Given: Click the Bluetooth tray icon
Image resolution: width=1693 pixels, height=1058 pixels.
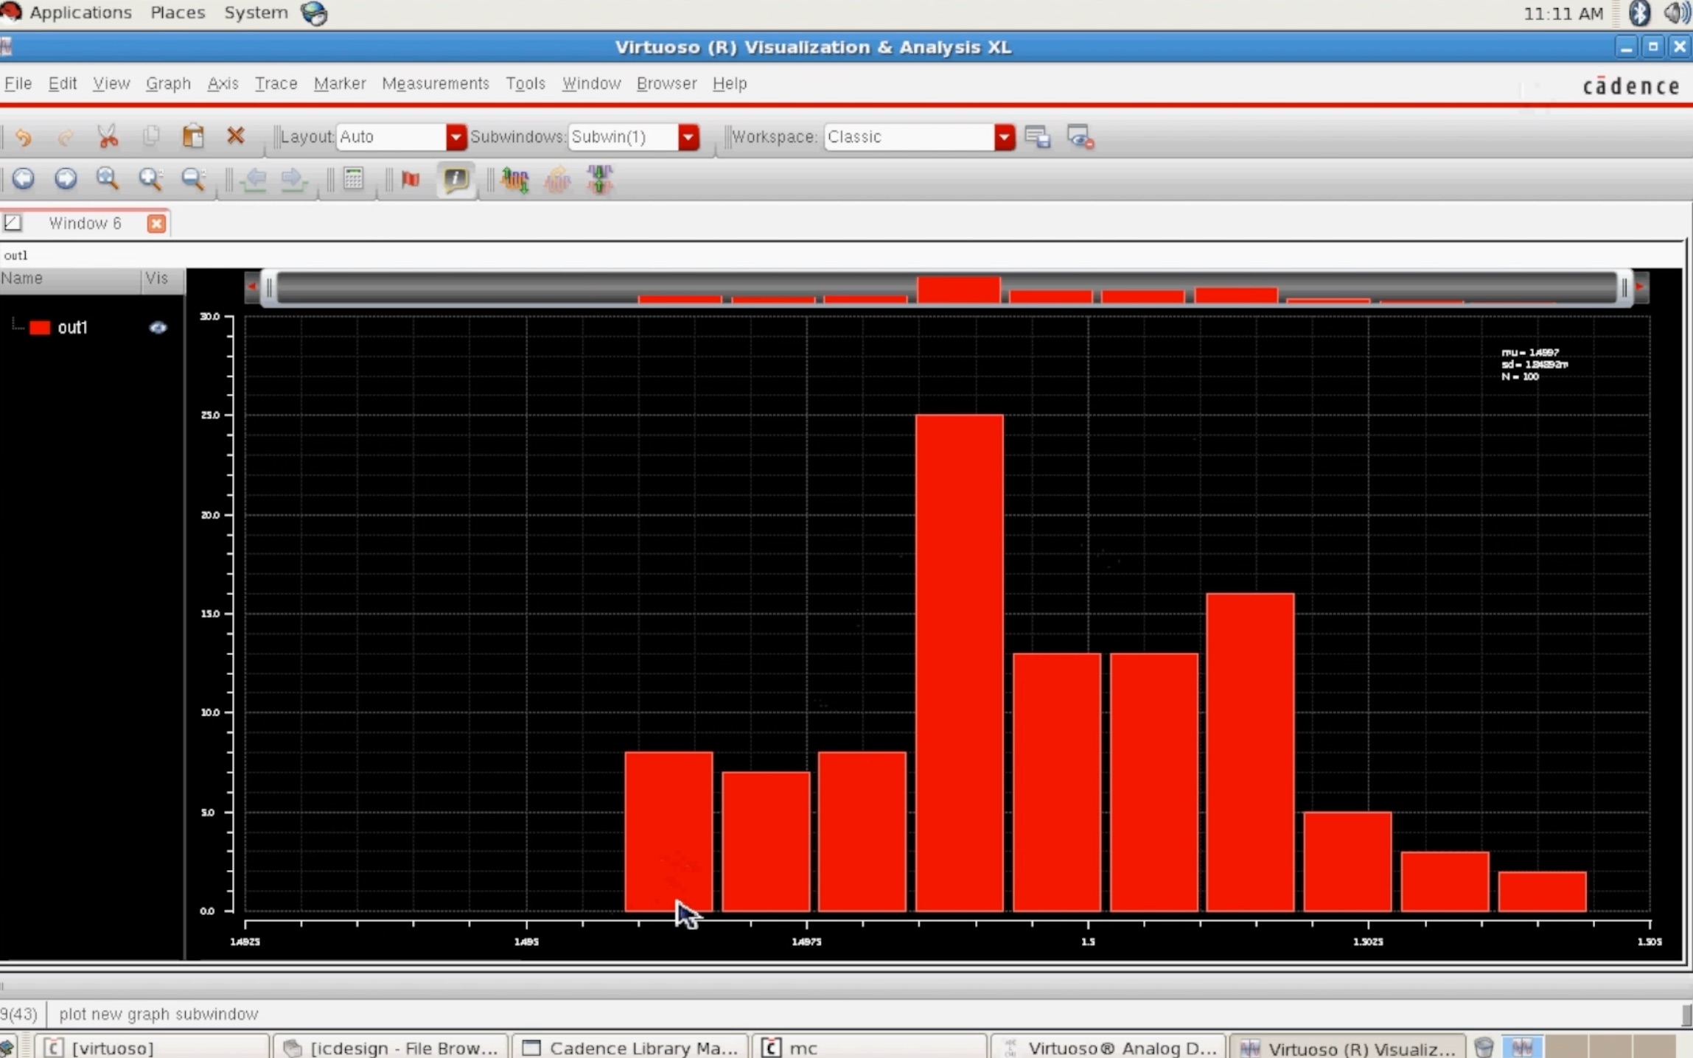Looking at the screenshot, I should pyautogui.click(x=1639, y=13).
